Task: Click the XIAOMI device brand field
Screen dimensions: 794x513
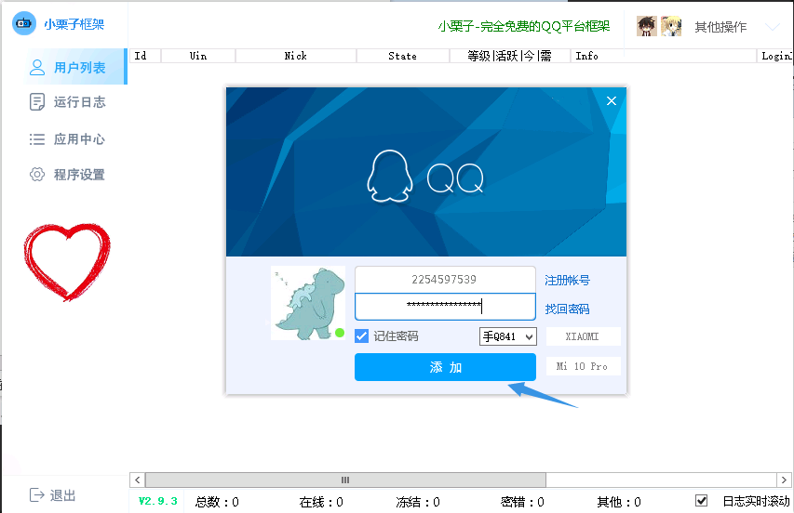Action: [583, 336]
